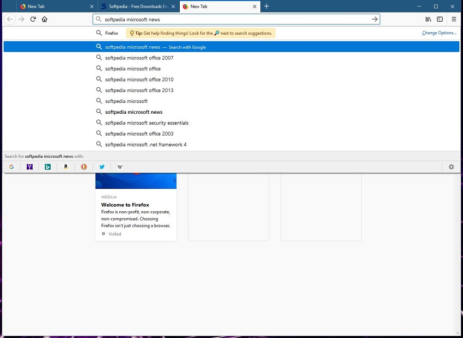Click the Go arrow in the address bar
This screenshot has width=463, height=338.
374,19
